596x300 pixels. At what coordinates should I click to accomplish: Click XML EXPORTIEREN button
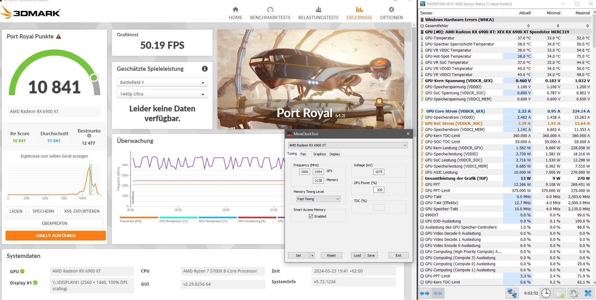(82, 211)
